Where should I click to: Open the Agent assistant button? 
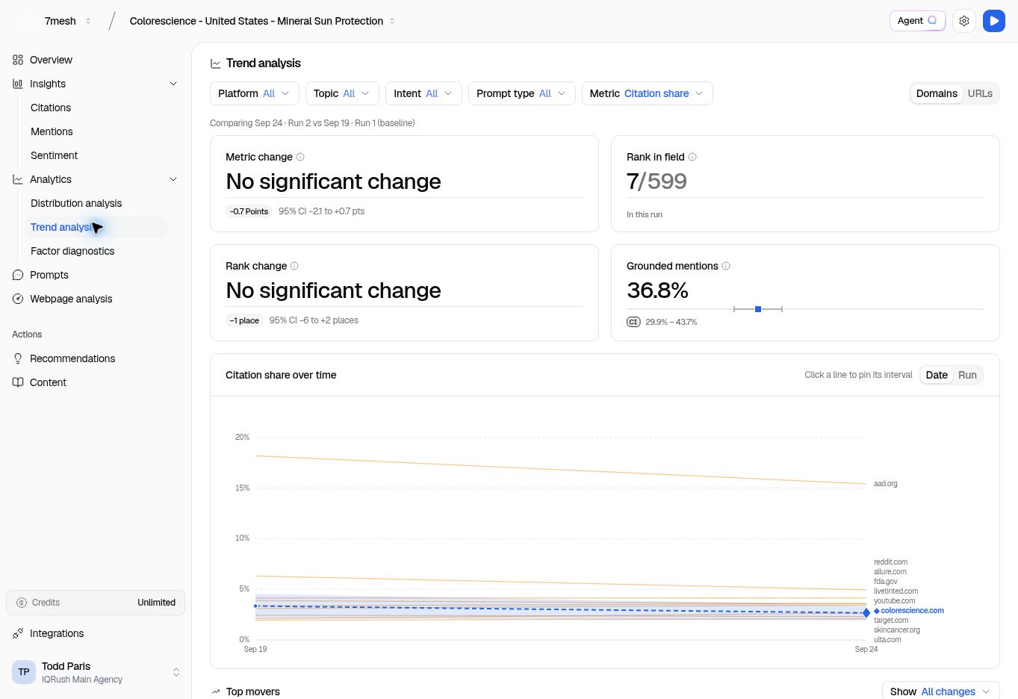click(917, 21)
